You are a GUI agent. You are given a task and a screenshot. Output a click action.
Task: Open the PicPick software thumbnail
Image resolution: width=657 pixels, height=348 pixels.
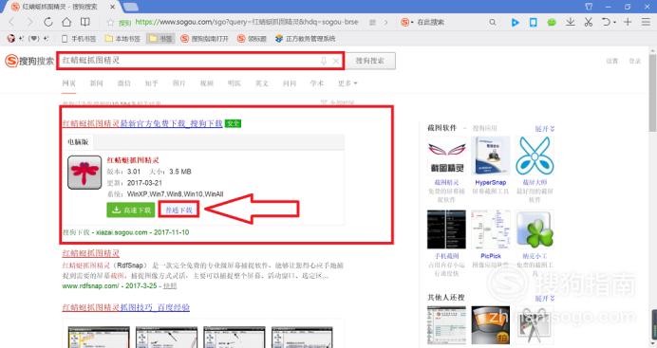pos(490,229)
